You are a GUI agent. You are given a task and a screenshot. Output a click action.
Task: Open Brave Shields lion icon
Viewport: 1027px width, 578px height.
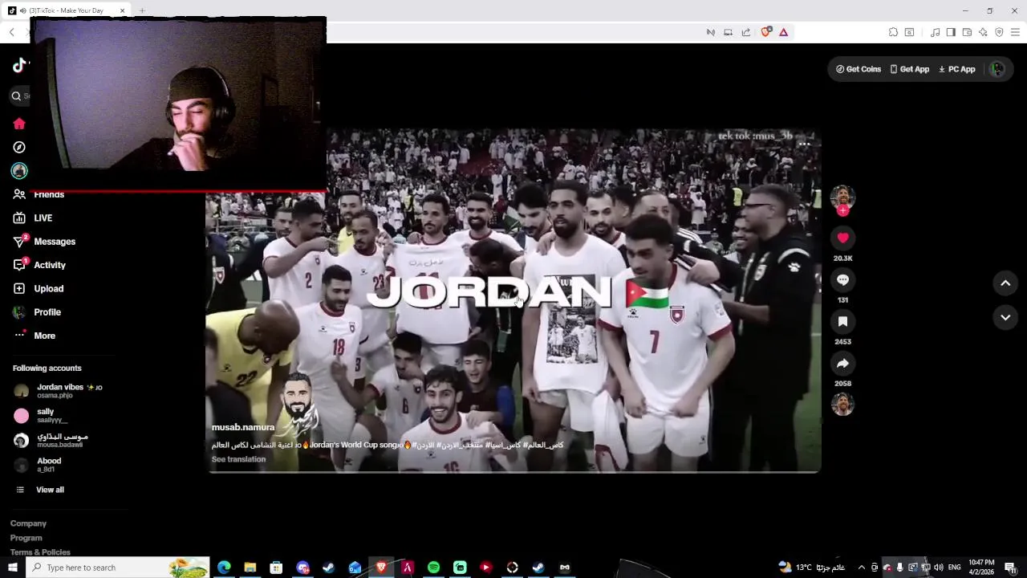click(765, 32)
